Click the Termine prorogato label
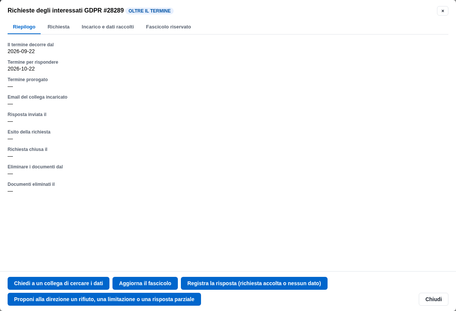This screenshot has width=456, height=311. coord(28,80)
